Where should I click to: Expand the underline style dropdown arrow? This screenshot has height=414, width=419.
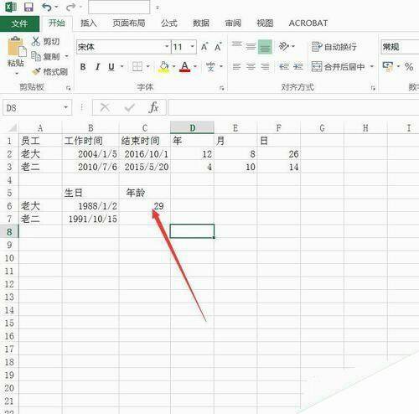(122, 67)
